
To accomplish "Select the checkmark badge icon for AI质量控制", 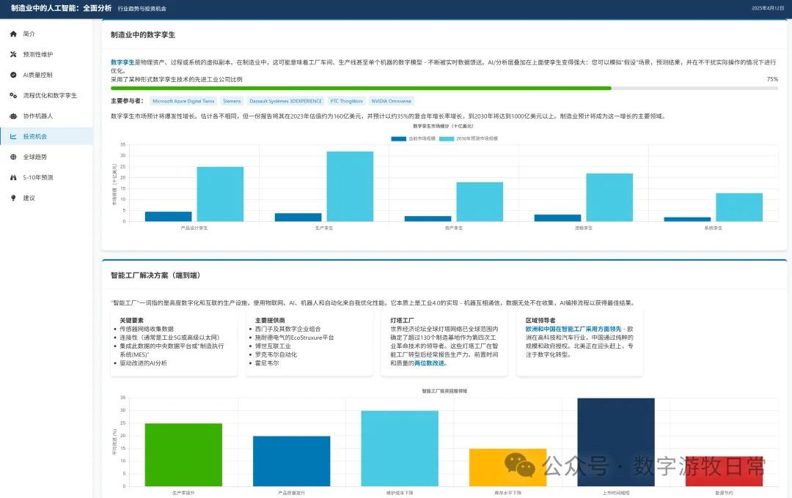I will (x=13, y=75).
